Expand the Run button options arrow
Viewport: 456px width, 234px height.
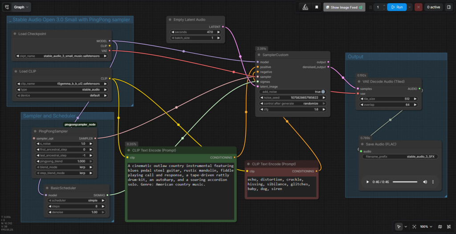410,7
